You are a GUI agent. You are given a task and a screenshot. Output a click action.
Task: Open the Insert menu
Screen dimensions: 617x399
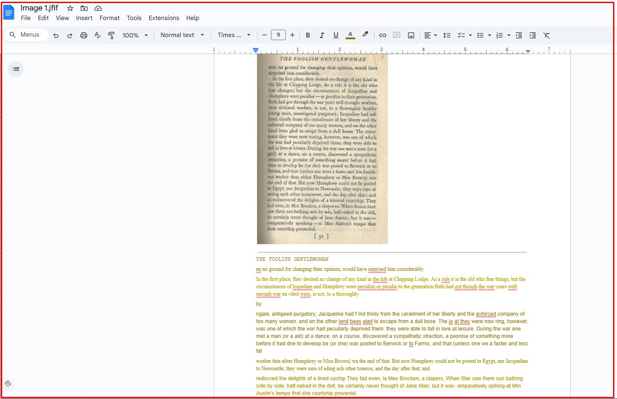84,18
